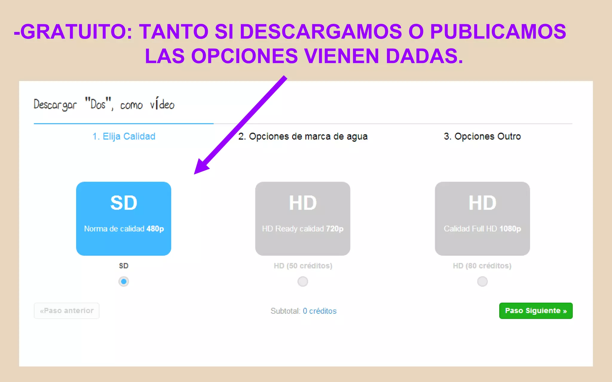Image resolution: width=612 pixels, height=382 pixels.
Task: Select the HD Ready 720p quality card
Action: pyautogui.click(x=303, y=218)
